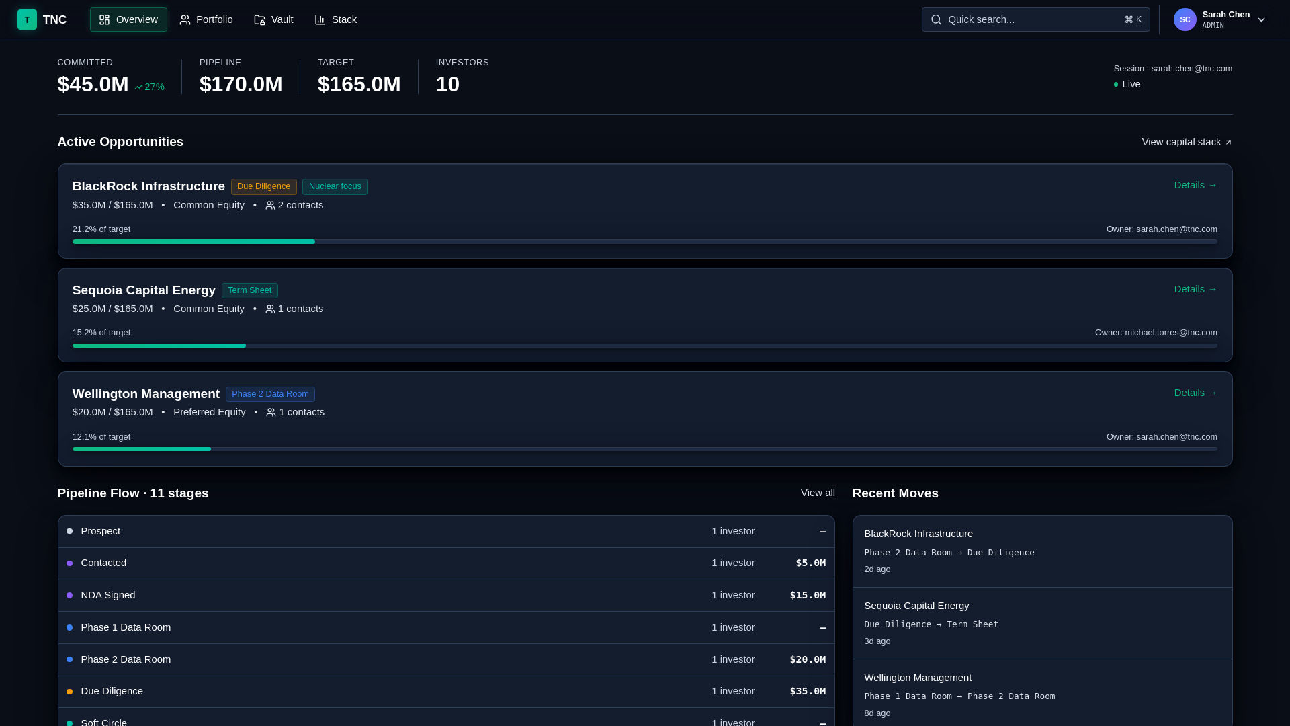The image size is (1290, 726).
Task: Click the arrow icon beside View capital stack
Action: (1228, 142)
